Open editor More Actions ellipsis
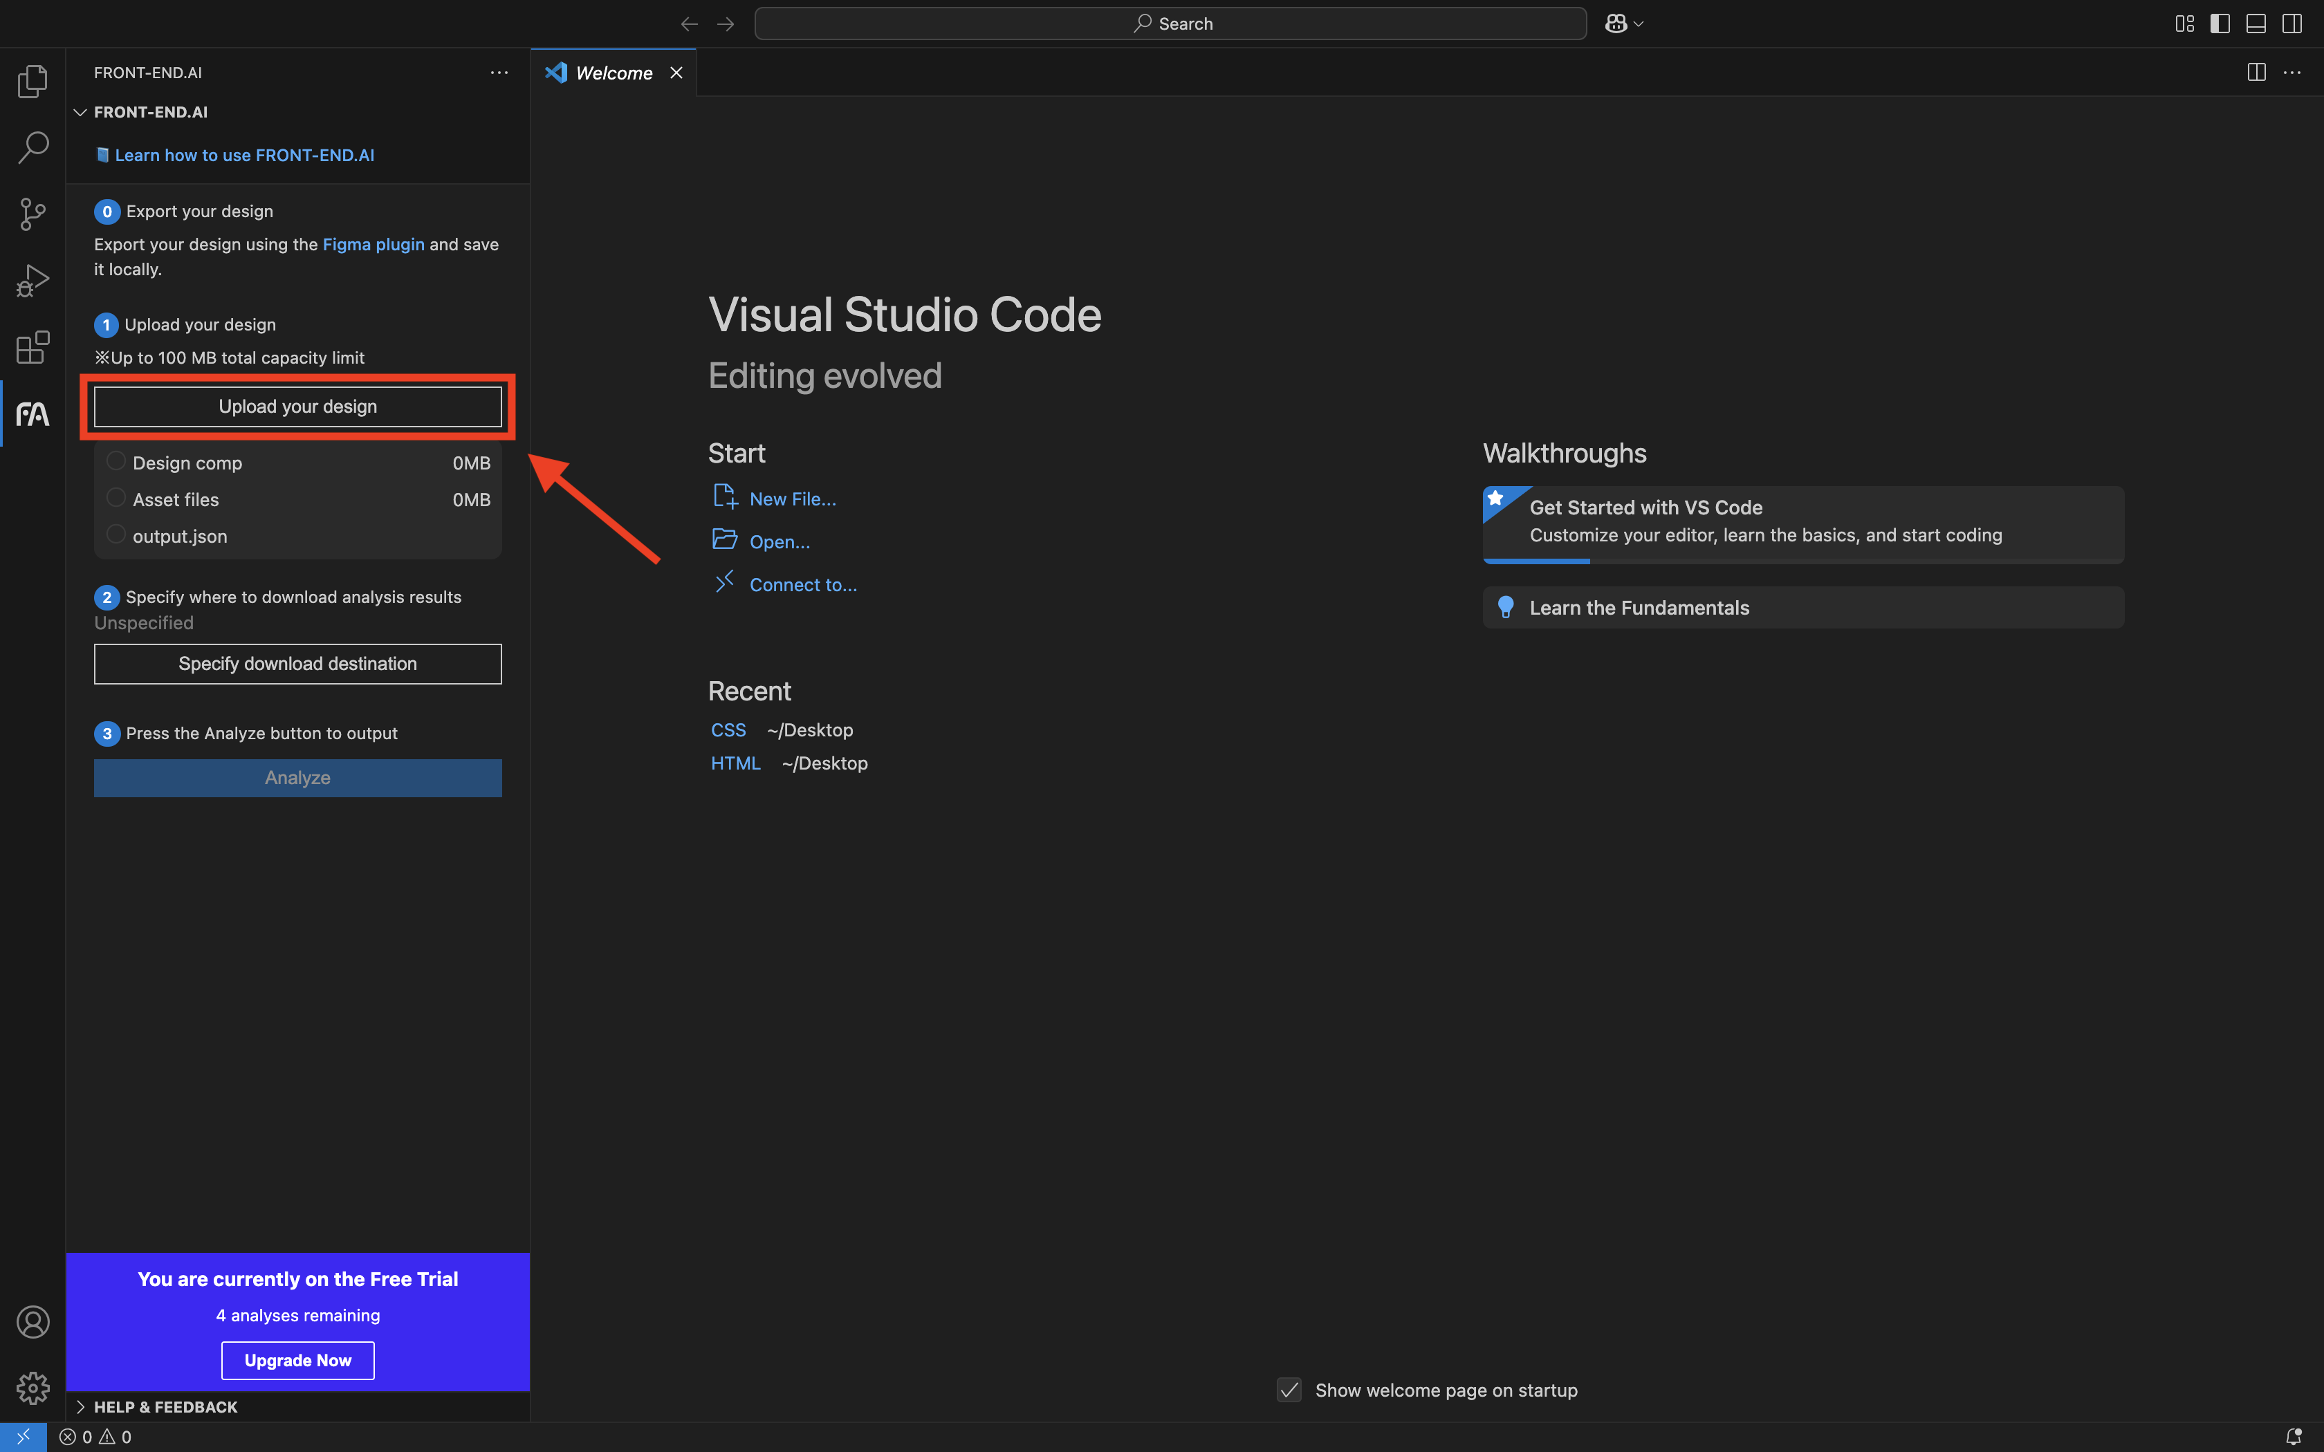Viewport: 2324px width, 1452px height. tap(2292, 73)
